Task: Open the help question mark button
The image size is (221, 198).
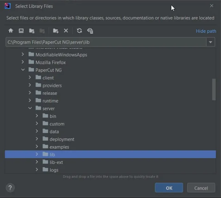Action: [x=10, y=188]
